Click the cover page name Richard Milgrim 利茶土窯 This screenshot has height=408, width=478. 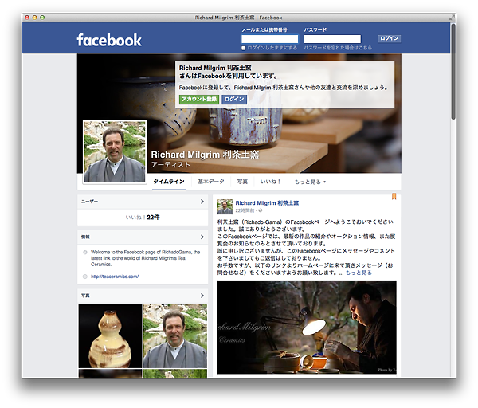click(205, 155)
